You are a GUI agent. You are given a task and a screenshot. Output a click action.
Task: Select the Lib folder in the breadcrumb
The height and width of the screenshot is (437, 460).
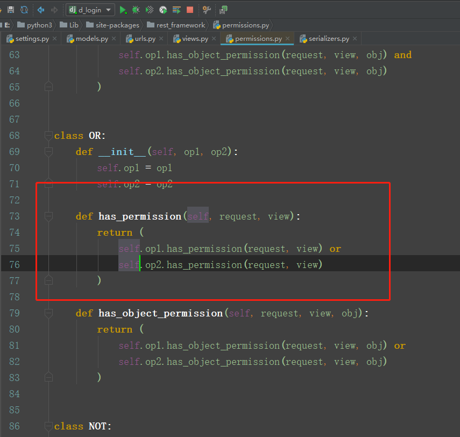coord(69,25)
